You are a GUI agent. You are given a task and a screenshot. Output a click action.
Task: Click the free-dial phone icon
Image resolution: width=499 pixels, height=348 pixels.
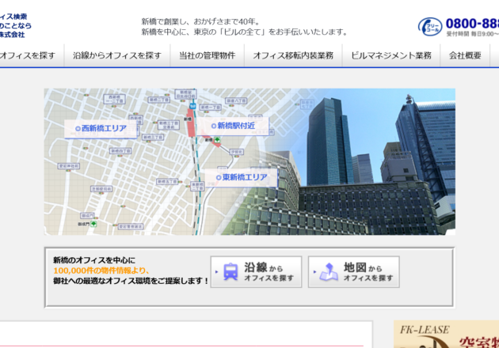430,26
